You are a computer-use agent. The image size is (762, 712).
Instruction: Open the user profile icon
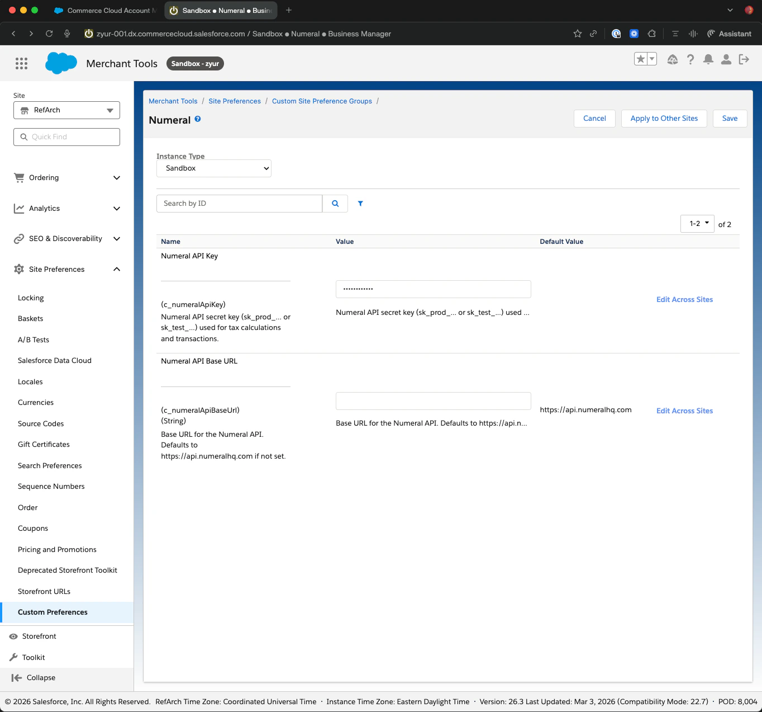click(x=726, y=59)
